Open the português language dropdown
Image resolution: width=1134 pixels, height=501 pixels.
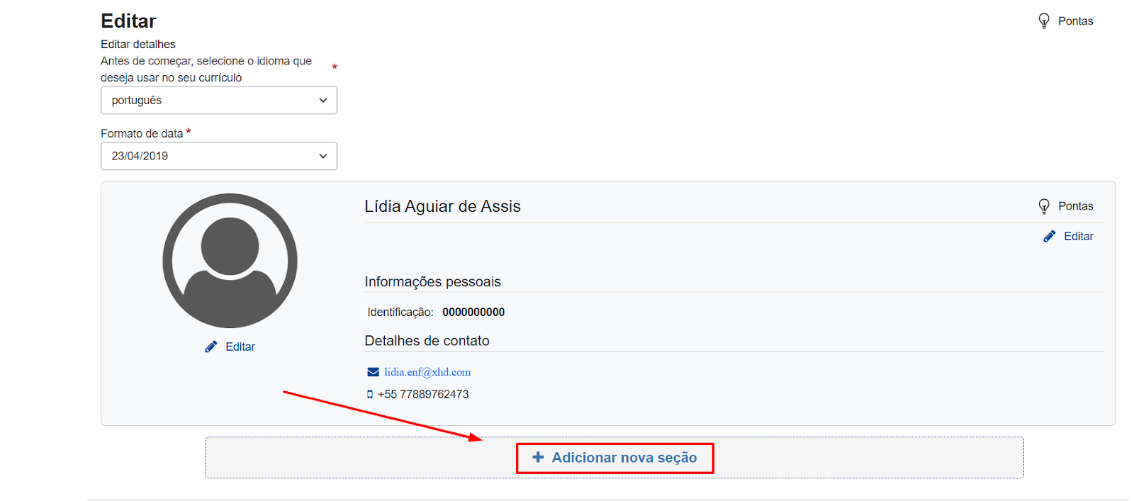click(219, 100)
